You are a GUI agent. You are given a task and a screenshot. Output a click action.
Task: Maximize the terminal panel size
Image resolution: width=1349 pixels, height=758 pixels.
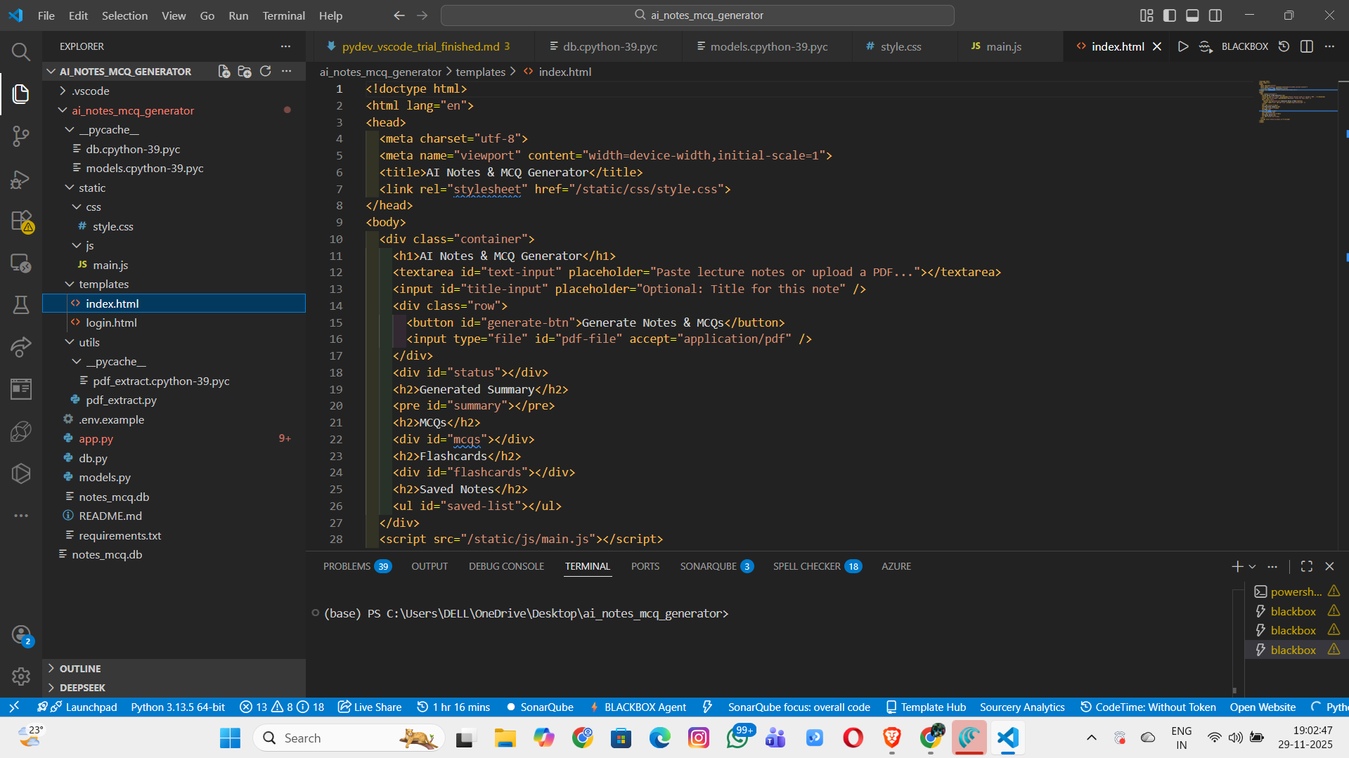(1306, 566)
